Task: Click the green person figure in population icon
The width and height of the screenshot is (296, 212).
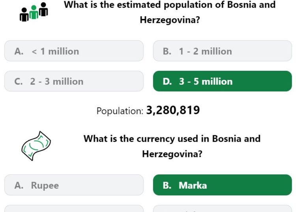Action: point(34,12)
